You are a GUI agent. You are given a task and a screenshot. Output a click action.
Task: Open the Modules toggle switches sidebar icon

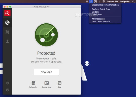point(7,32)
